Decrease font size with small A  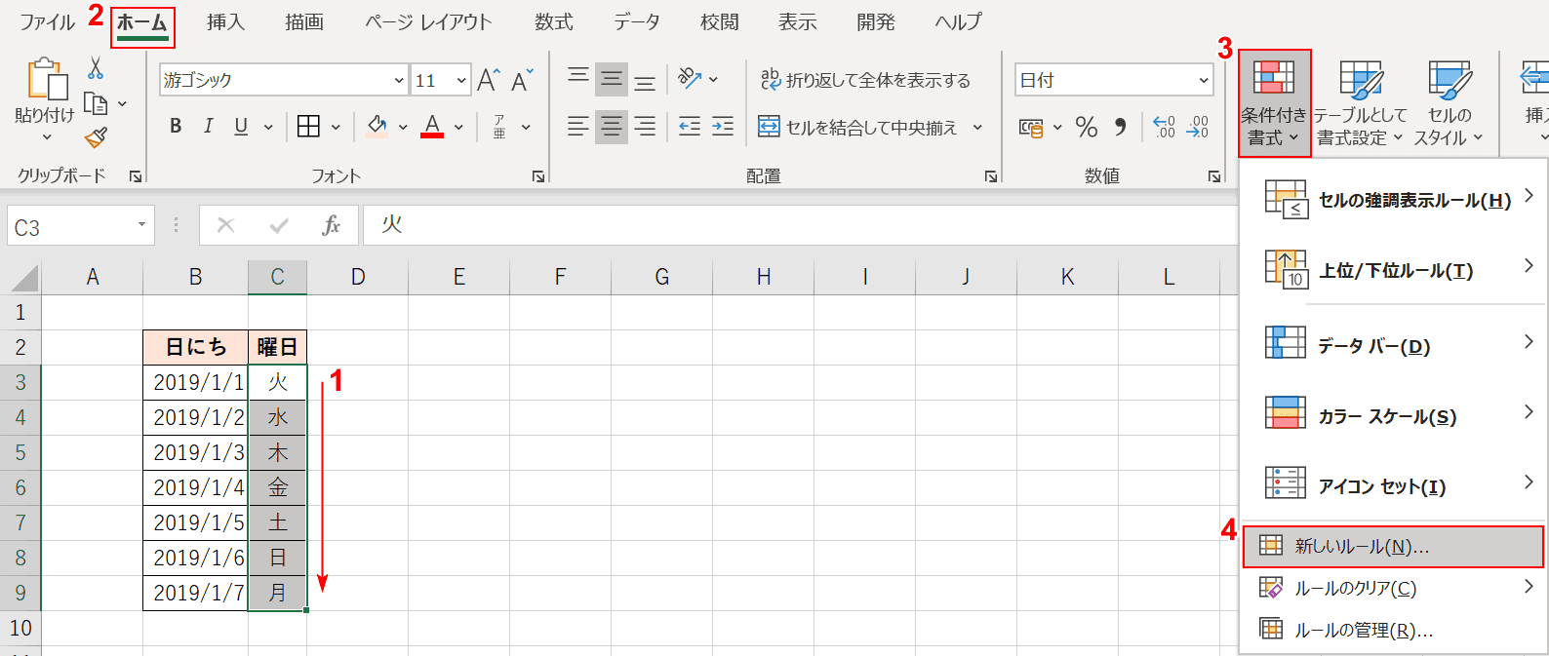[x=522, y=80]
